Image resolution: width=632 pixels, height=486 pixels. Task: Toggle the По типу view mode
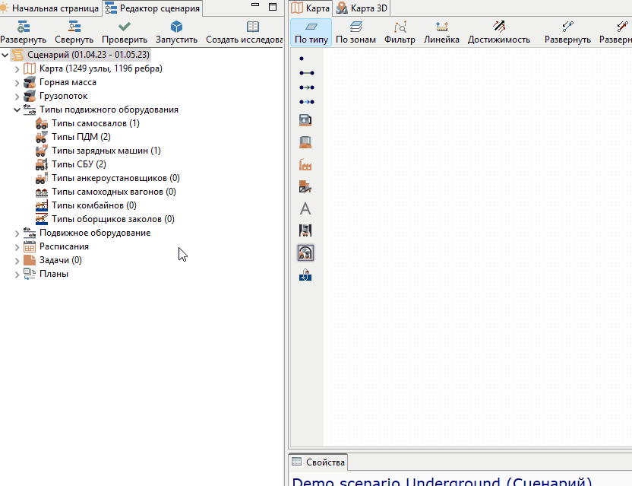point(311,32)
